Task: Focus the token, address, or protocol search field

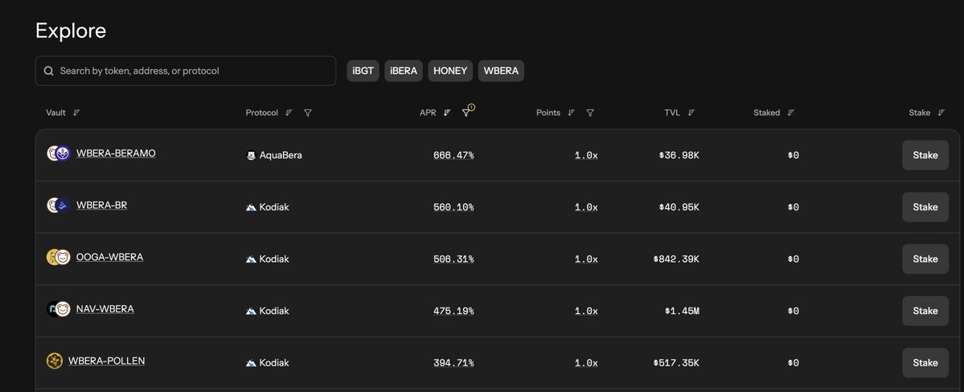Action: click(x=193, y=71)
